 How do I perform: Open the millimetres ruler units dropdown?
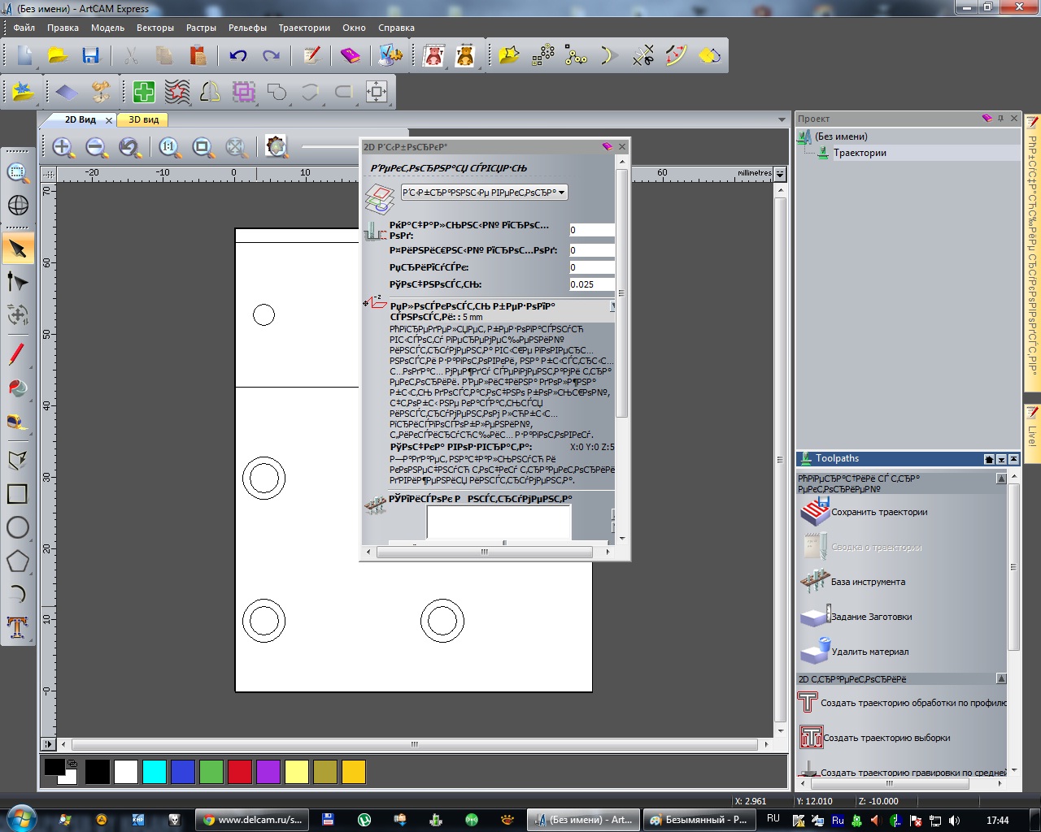(x=780, y=174)
